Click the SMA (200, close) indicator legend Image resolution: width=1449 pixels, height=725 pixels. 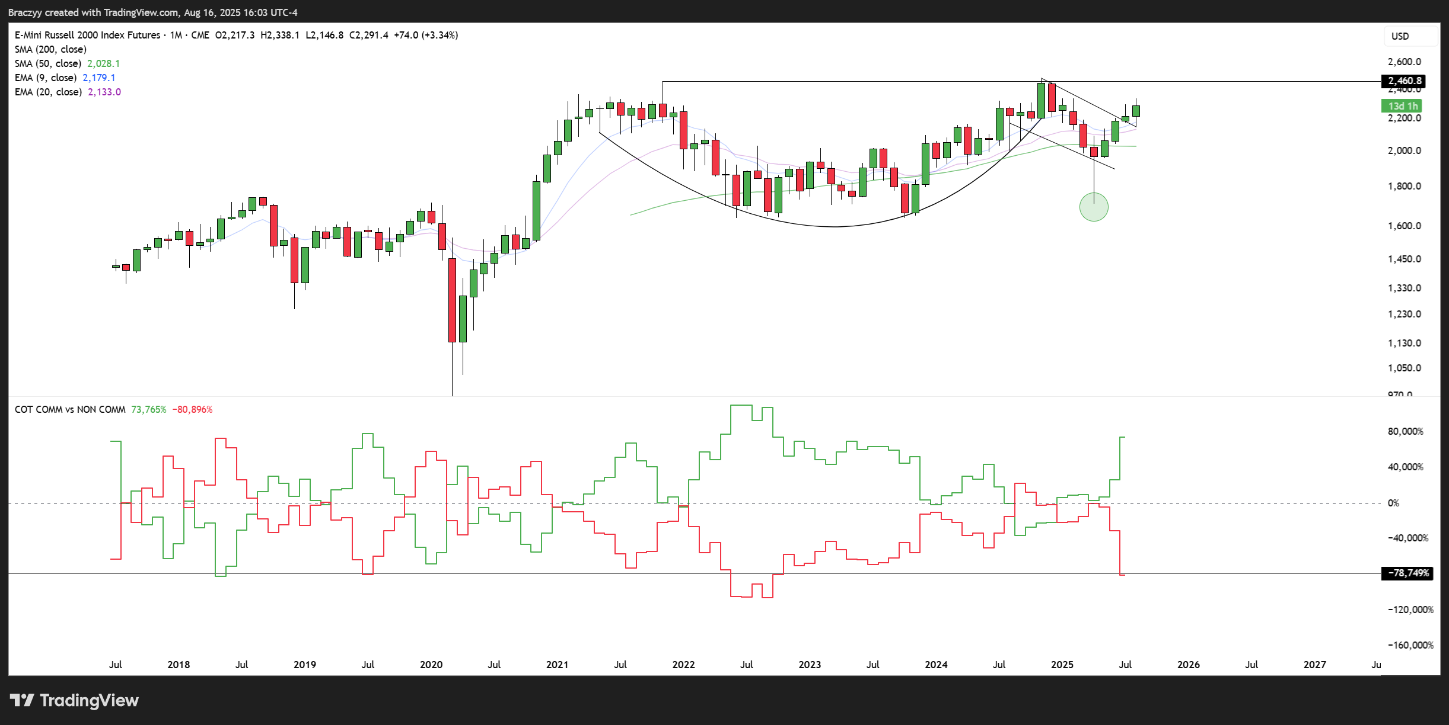coord(50,49)
